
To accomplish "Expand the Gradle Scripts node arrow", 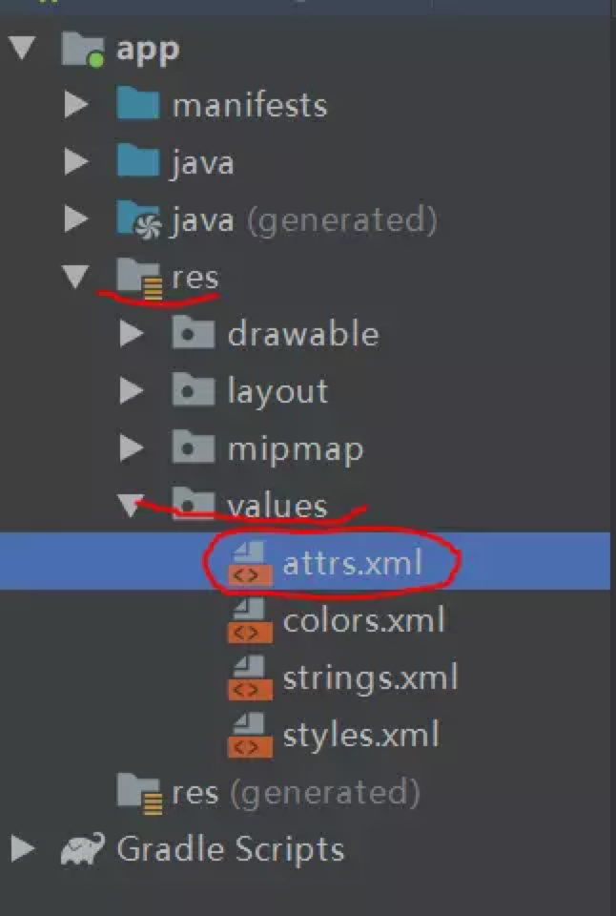I will (22, 848).
